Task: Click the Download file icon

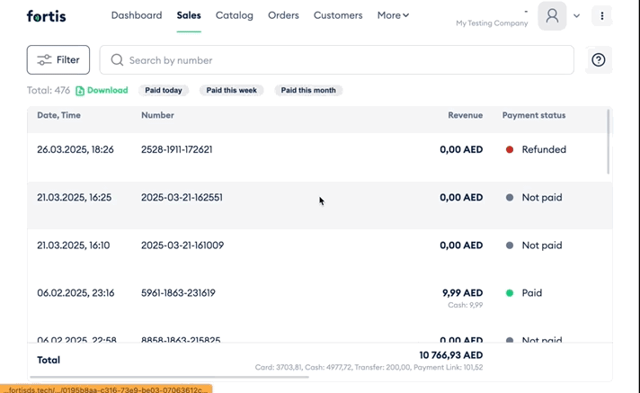Action: pyautogui.click(x=80, y=91)
